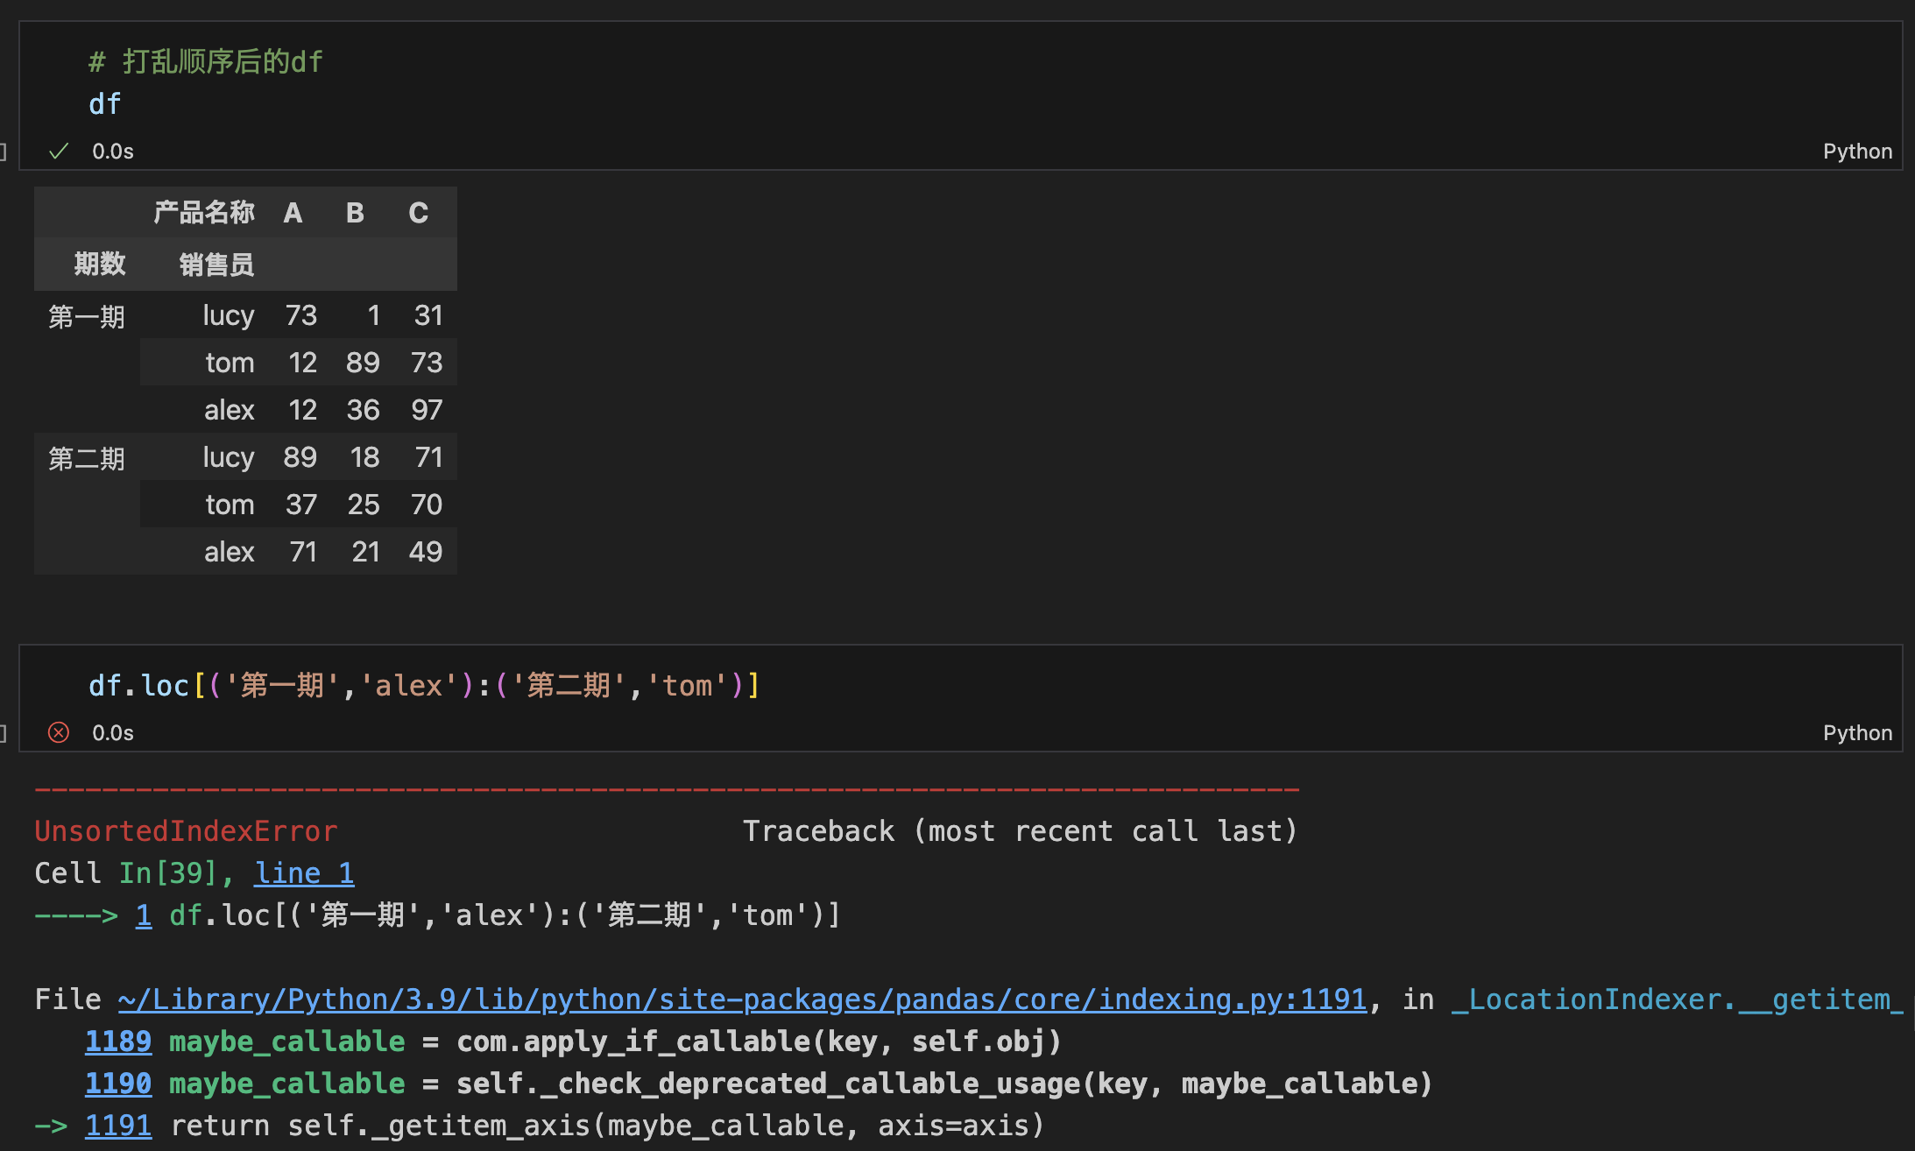Click the red error status icon
1915x1151 pixels.
[59, 732]
